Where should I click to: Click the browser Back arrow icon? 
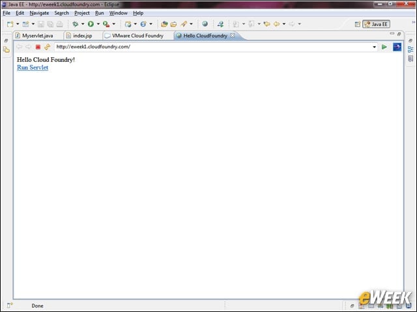(x=19, y=47)
